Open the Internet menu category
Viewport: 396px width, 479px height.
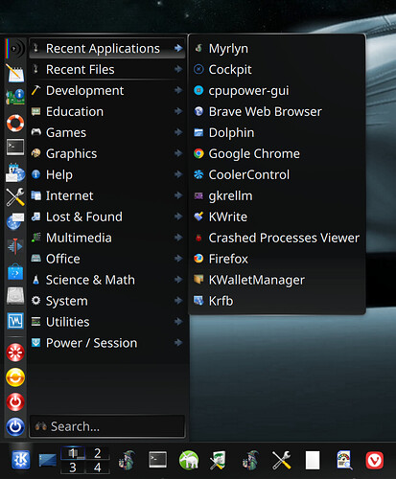(x=107, y=195)
